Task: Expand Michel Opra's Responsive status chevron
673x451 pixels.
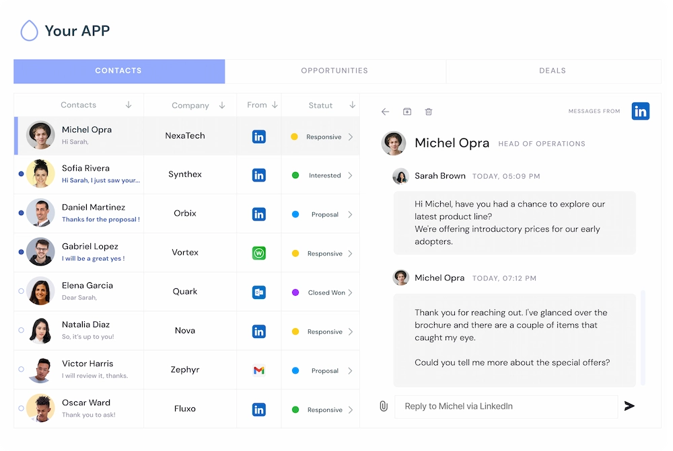Action: point(351,136)
